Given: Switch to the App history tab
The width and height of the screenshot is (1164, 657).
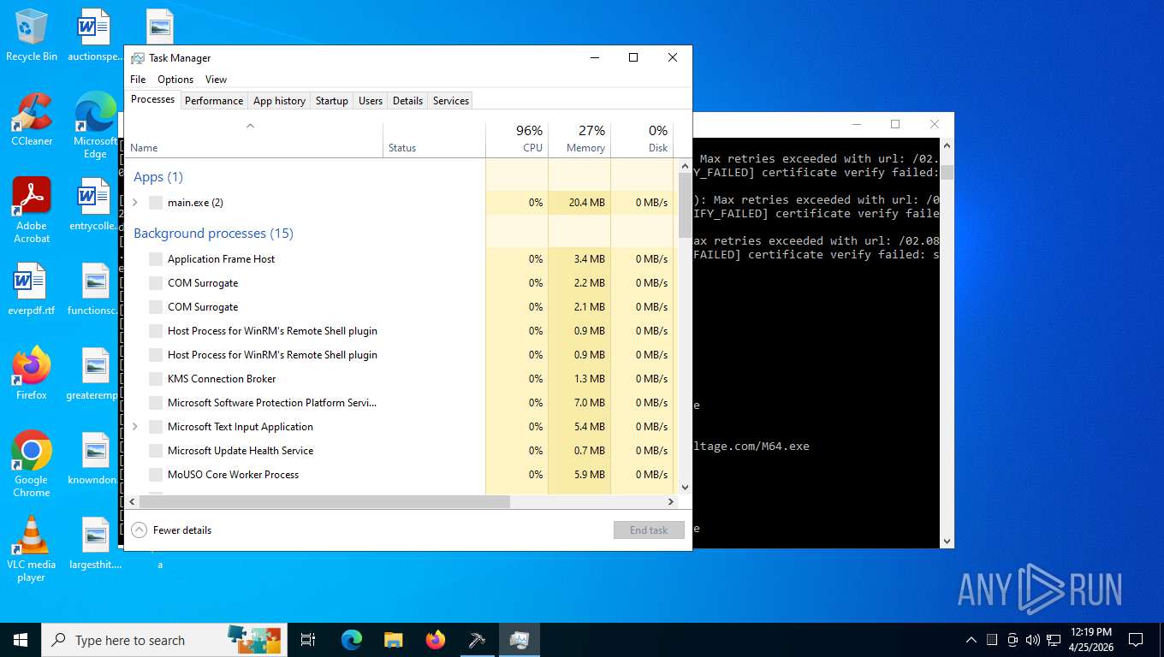Looking at the screenshot, I should click(279, 101).
